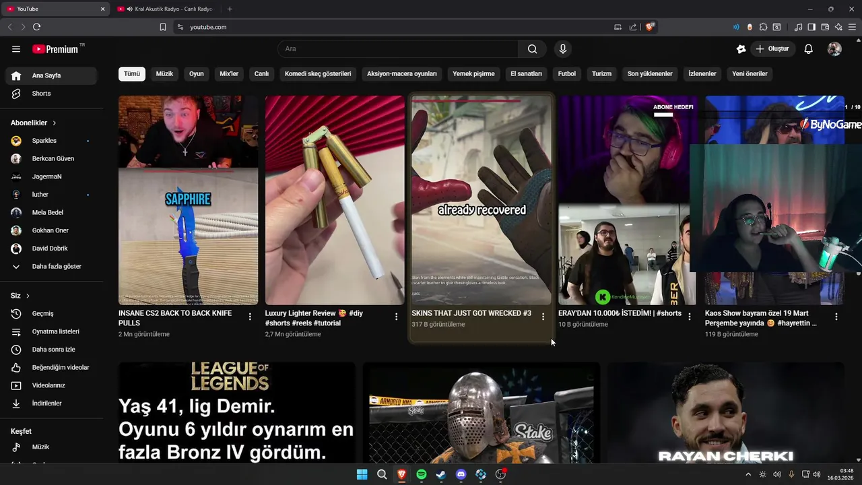Viewport: 862px width, 485px height.
Task: Open the League of Legends Yaş 41 thumbnail
Action: coord(237,413)
